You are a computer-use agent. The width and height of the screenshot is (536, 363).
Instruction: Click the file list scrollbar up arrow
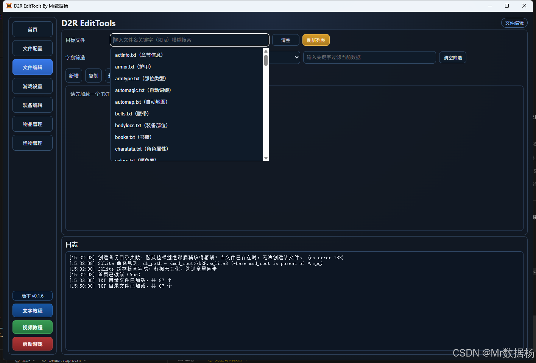click(x=266, y=51)
